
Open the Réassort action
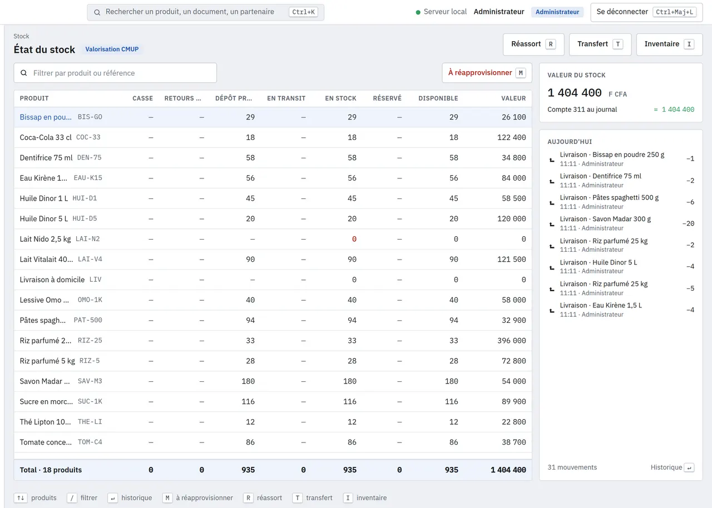click(x=533, y=44)
